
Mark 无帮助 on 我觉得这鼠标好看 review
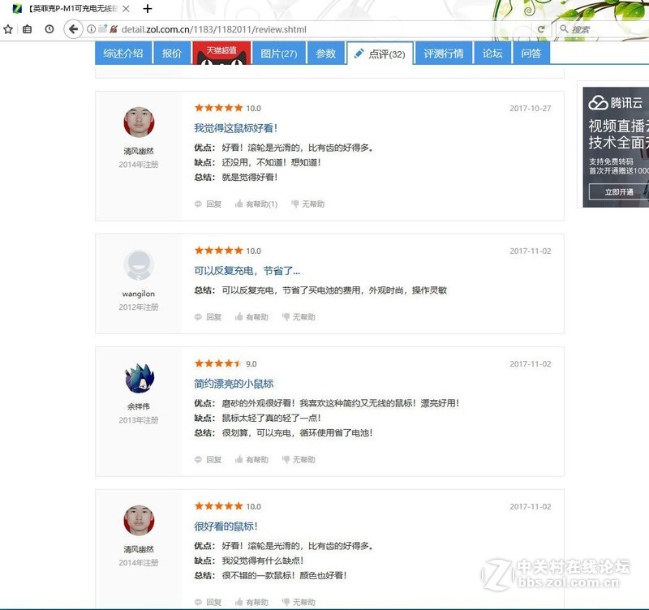308,204
